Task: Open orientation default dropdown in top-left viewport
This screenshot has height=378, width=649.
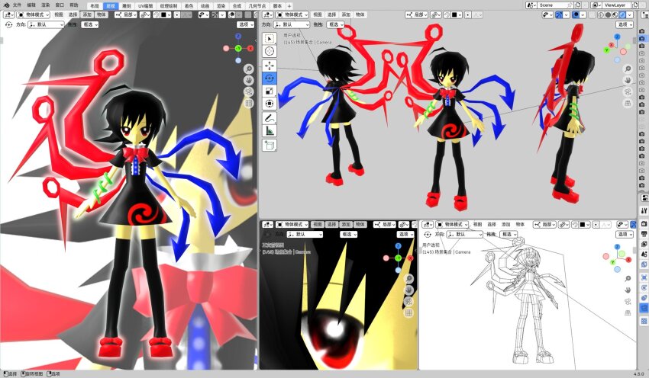Action: coord(46,25)
